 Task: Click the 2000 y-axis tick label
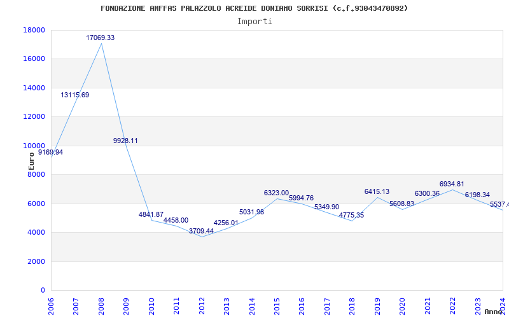(x=36, y=261)
